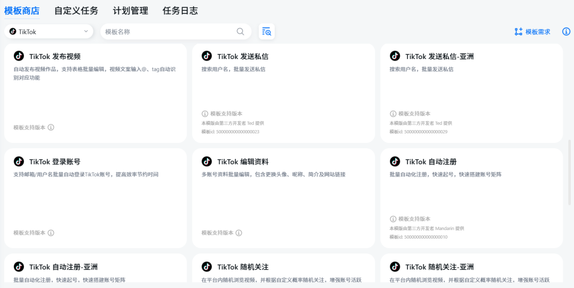Click 模板id ending 0029 text
Image resolution: width=574 pixels, height=288 pixels.
(418, 132)
